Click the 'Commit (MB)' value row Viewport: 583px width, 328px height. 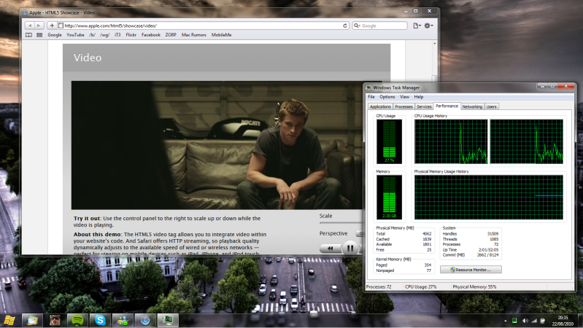471,255
